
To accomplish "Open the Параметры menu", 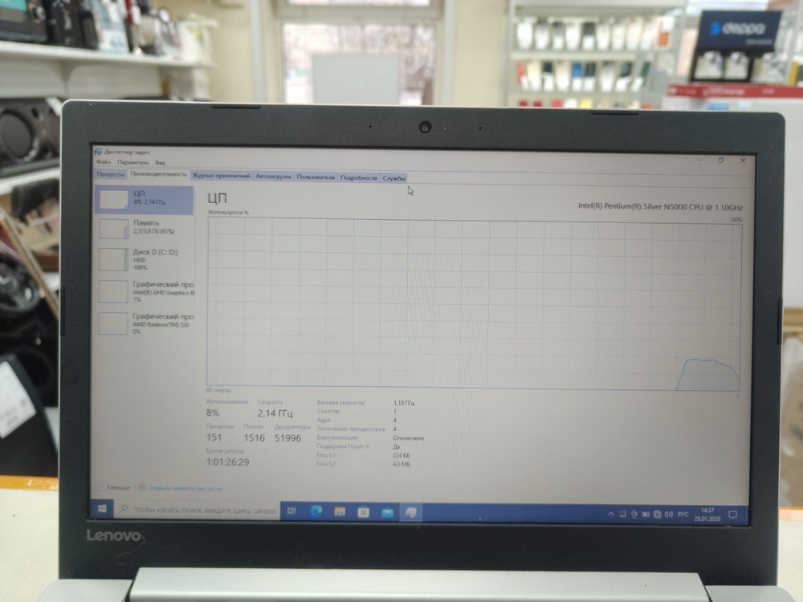I will point(133,162).
